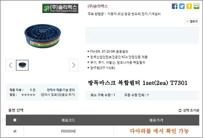Toggle the select-all checkbox in table header
The image size is (203, 138).
point(15,120)
